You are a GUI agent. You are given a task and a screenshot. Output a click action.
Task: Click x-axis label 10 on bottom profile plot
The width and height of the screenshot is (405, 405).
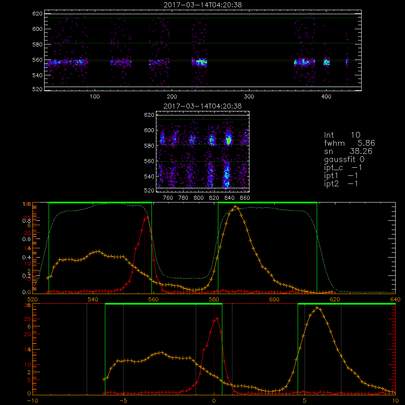point(395,401)
